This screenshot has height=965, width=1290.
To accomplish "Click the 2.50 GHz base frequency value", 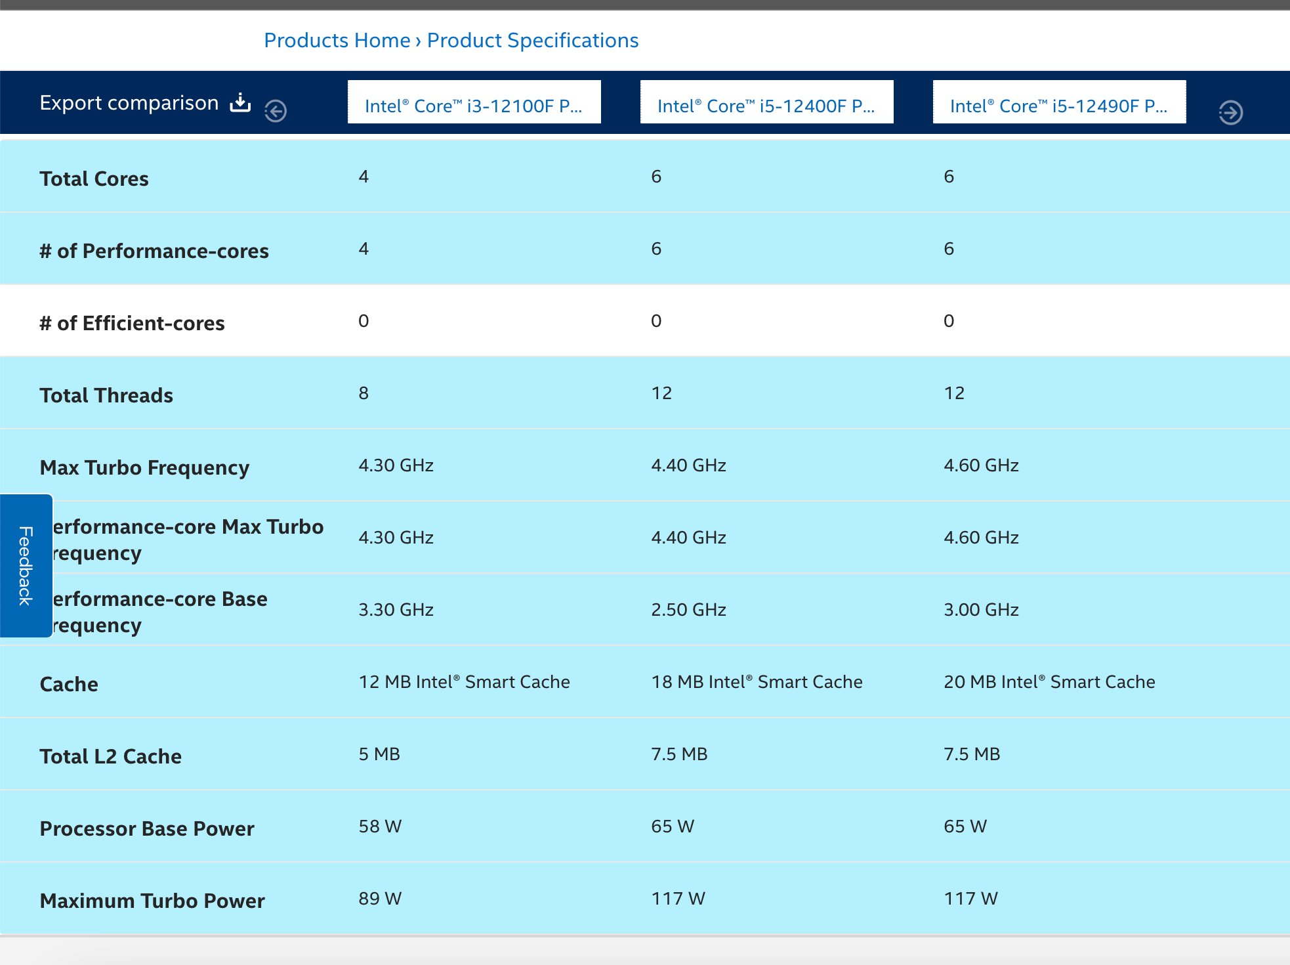I will 689,610.
